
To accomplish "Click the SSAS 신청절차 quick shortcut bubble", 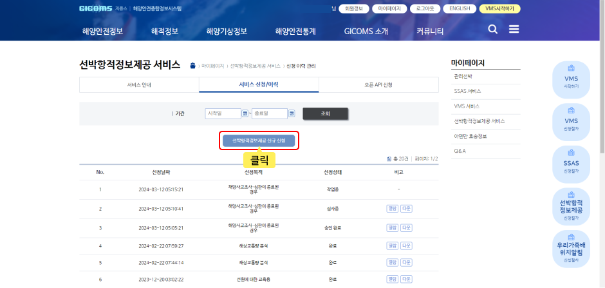I will point(571,164).
